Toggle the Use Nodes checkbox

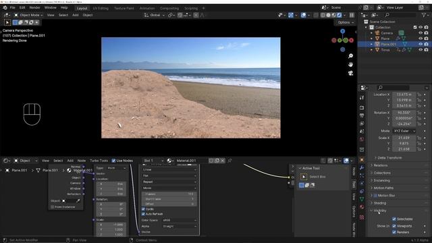113,161
